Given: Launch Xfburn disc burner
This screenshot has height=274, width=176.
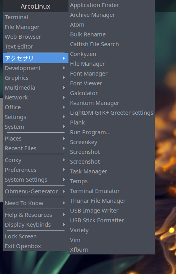Looking at the screenshot, I should click(111, 250).
